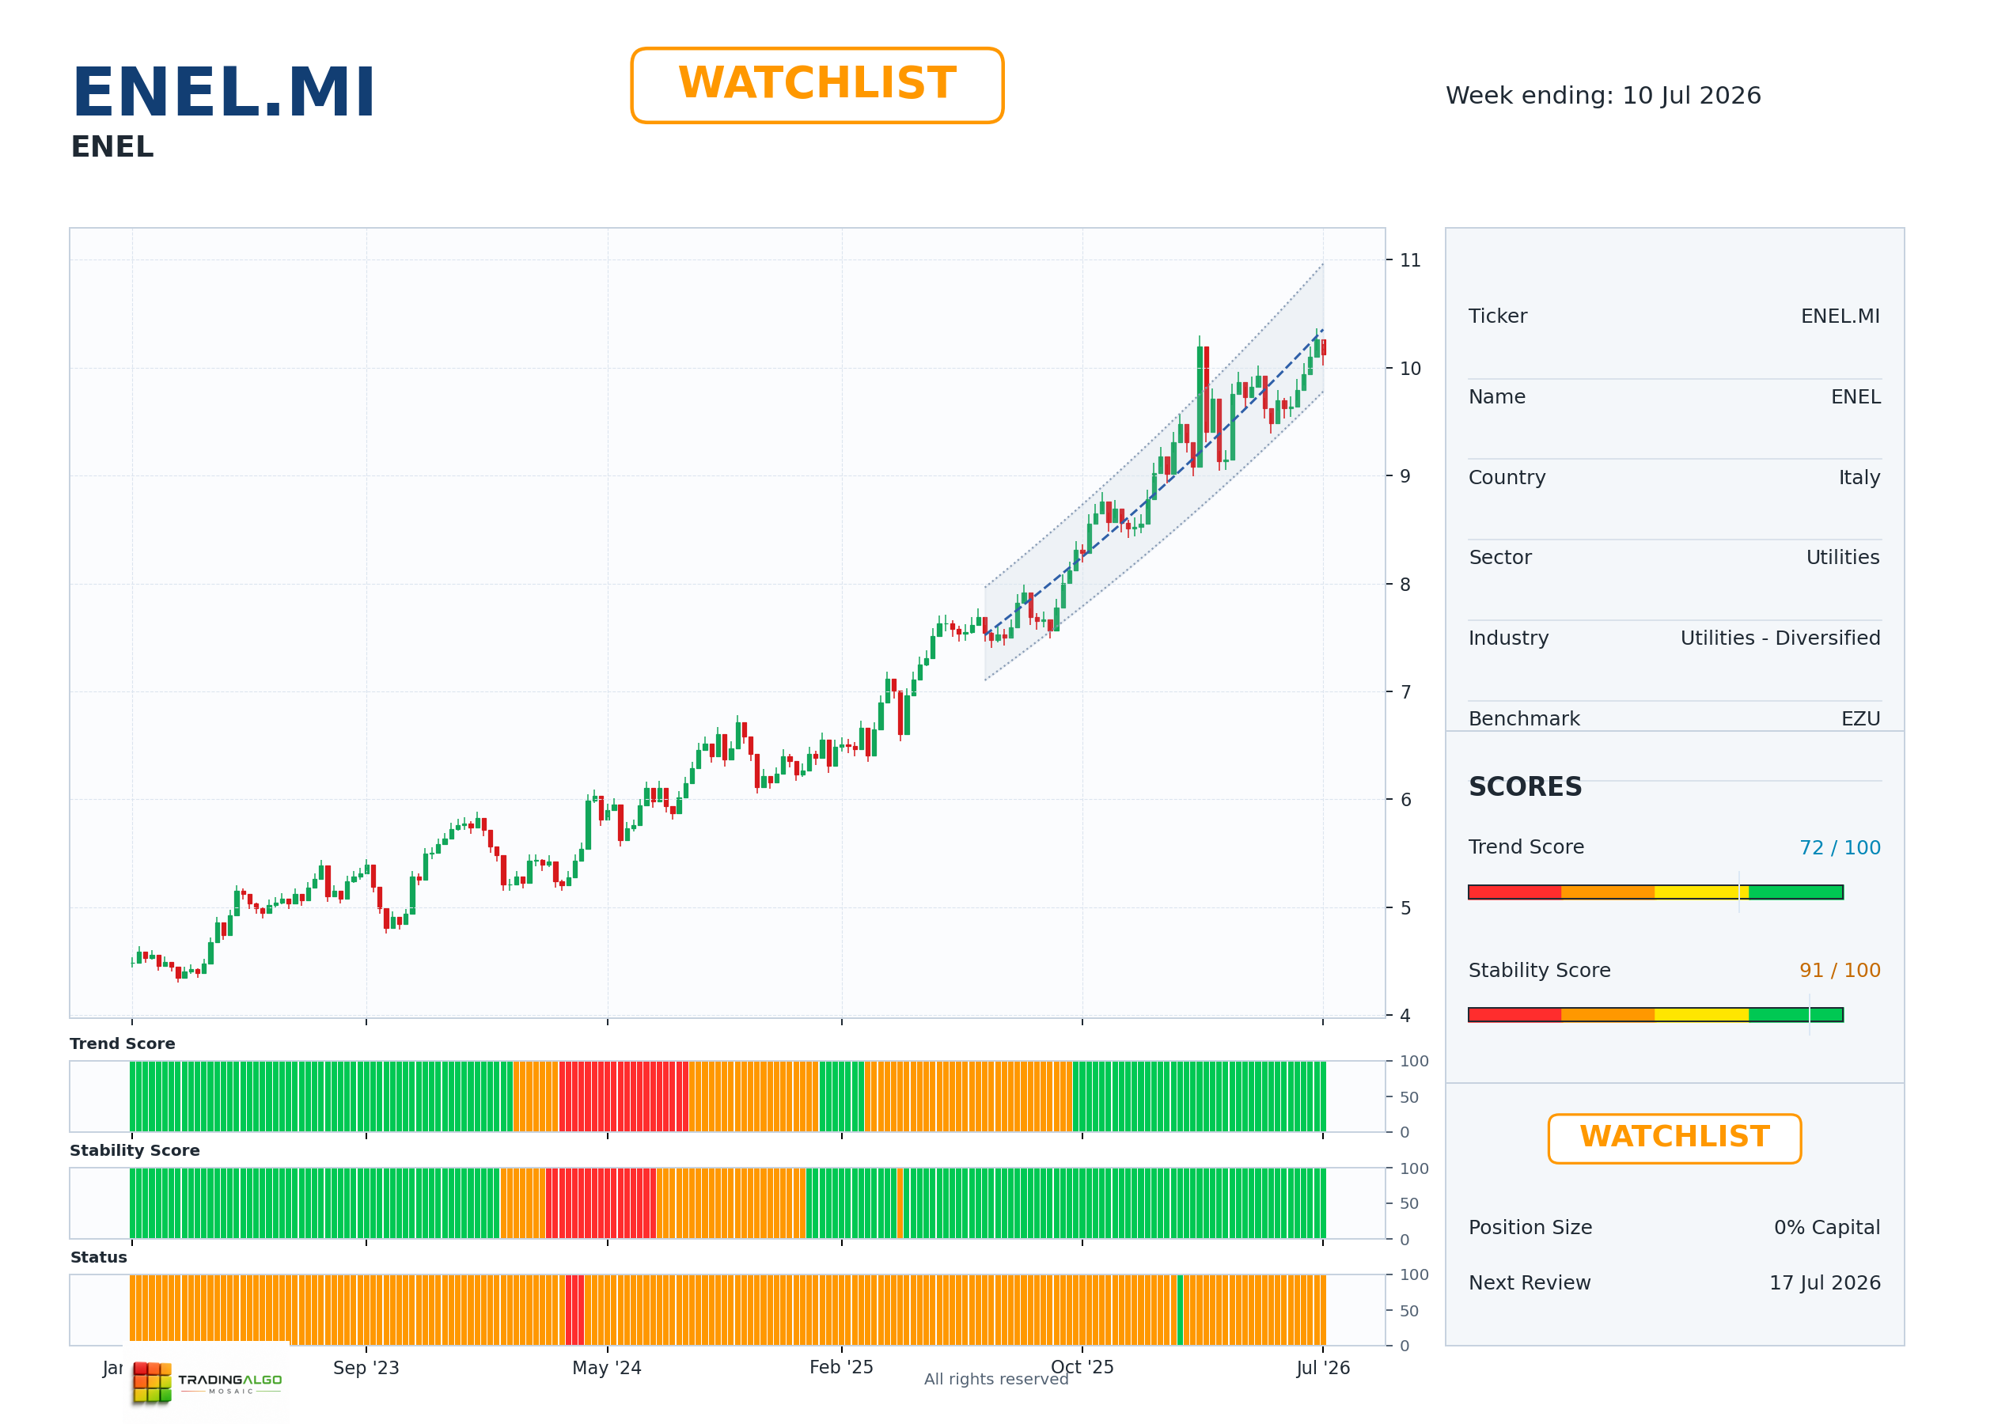
Task: Click the All rights reserved footer text
Action: point(996,1379)
